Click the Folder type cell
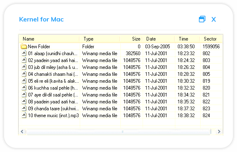Image resolution: width=237 pixels, height=152 pixels. 88,47
